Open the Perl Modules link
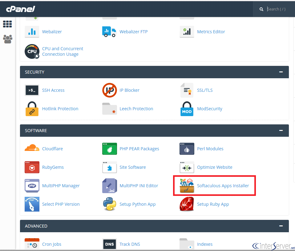 click(210, 149)
